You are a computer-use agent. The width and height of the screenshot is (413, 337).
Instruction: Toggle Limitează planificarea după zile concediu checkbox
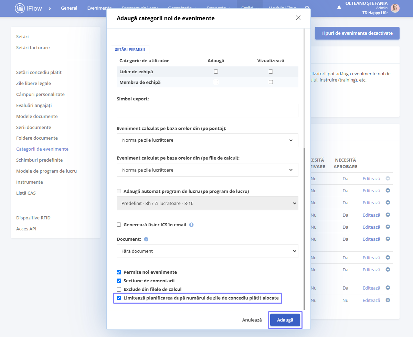pos(119,298)
